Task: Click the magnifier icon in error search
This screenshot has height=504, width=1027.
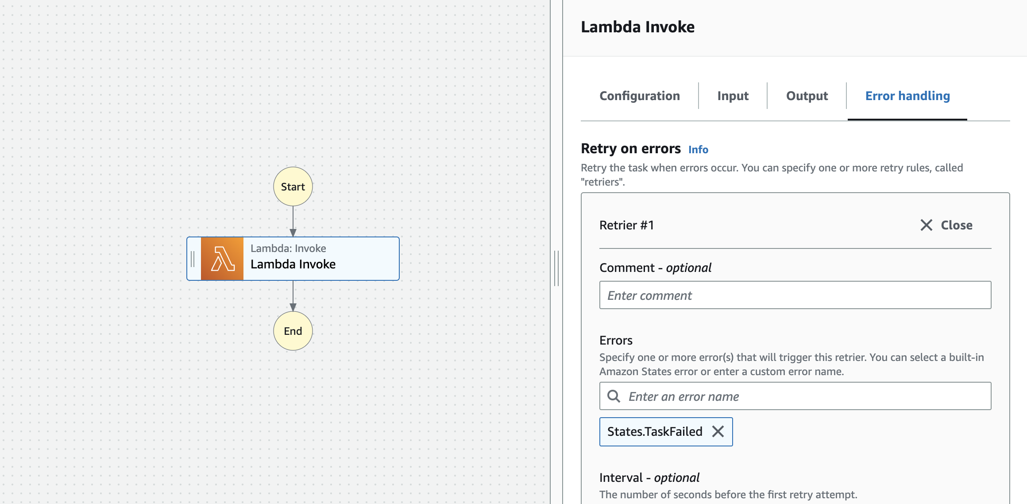Action: coord(614,396)
